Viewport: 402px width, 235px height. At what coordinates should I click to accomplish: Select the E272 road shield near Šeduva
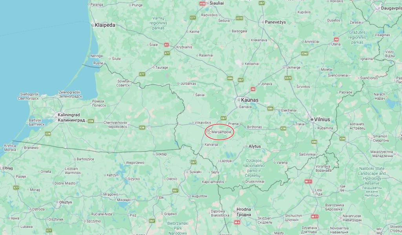[239, 18]
